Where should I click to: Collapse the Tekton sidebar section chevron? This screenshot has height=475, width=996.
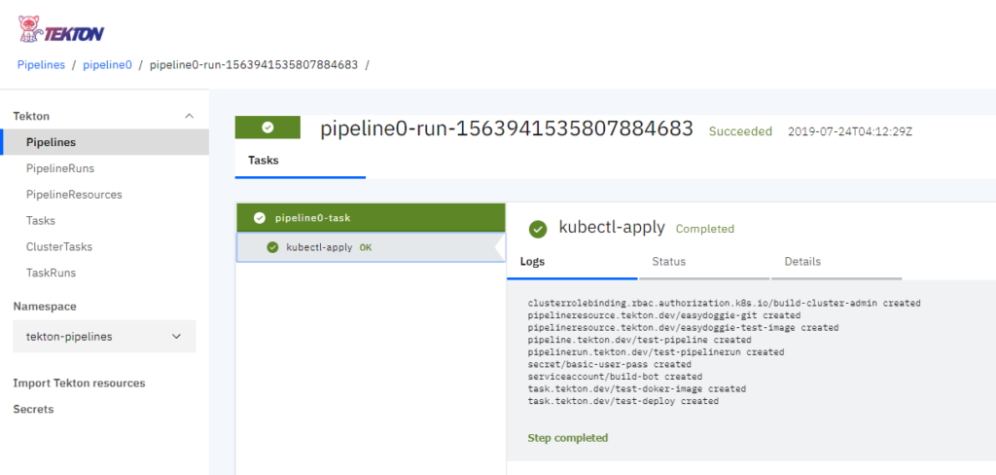[x=189, y=117]
